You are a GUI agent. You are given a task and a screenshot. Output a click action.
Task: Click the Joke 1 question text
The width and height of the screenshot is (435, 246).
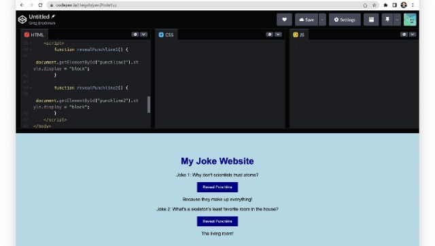(217, 175)
